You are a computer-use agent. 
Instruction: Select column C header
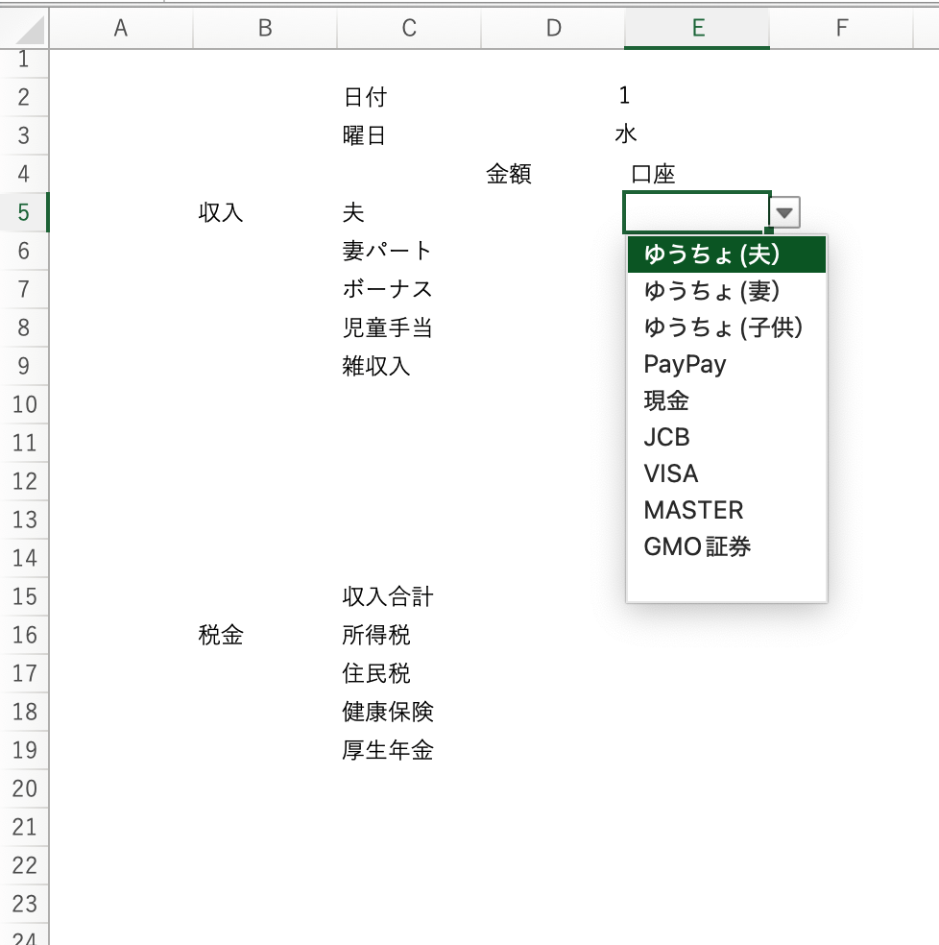point(409,29)
